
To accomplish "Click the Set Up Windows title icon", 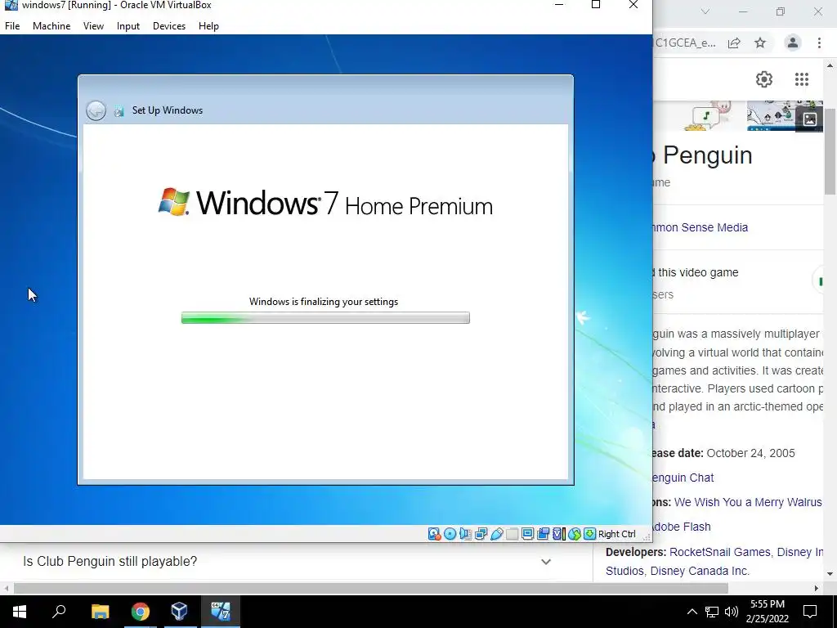I will pos(119,110).
